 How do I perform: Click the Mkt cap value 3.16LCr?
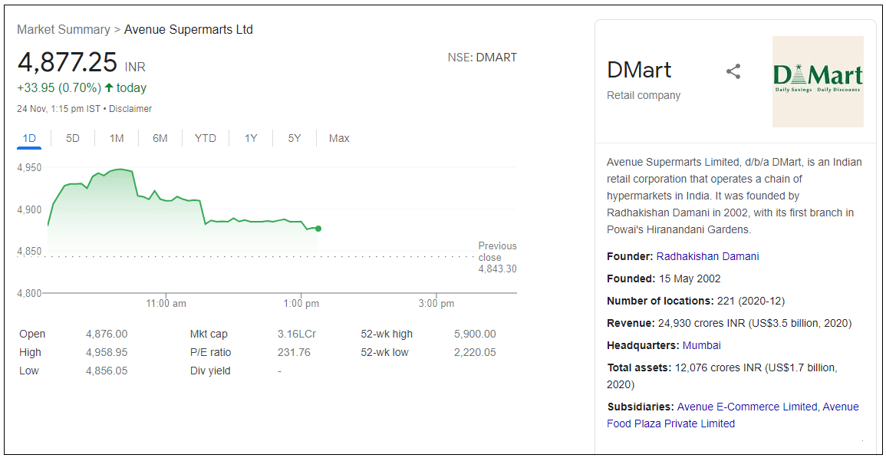coord(297,334)
